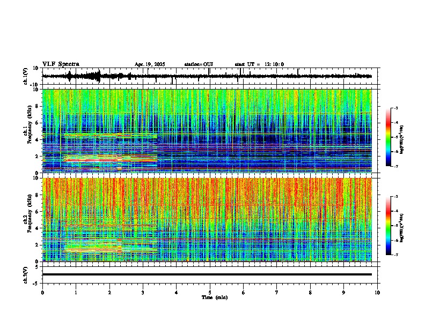Click the "start UT = 12:10:0" header text
Viewport: 425px width, 328px height.
point(259,64)
